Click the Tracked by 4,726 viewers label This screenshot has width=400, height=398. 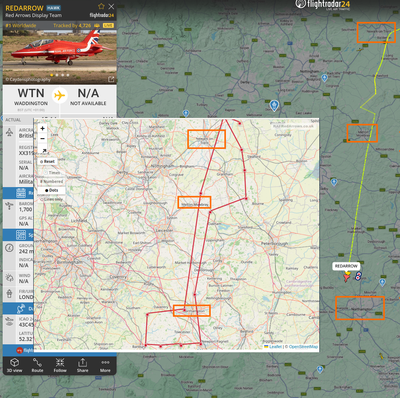(76, 25)
